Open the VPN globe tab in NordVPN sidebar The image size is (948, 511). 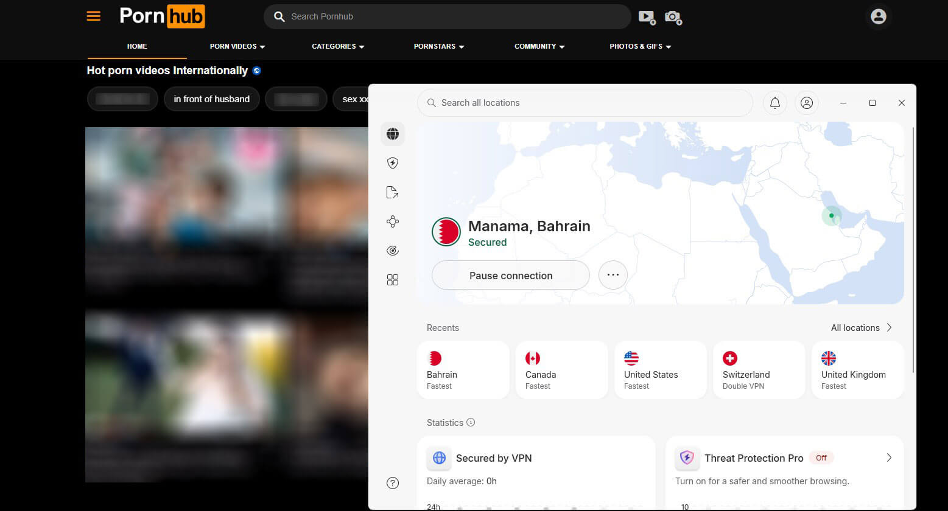[393, 134]
